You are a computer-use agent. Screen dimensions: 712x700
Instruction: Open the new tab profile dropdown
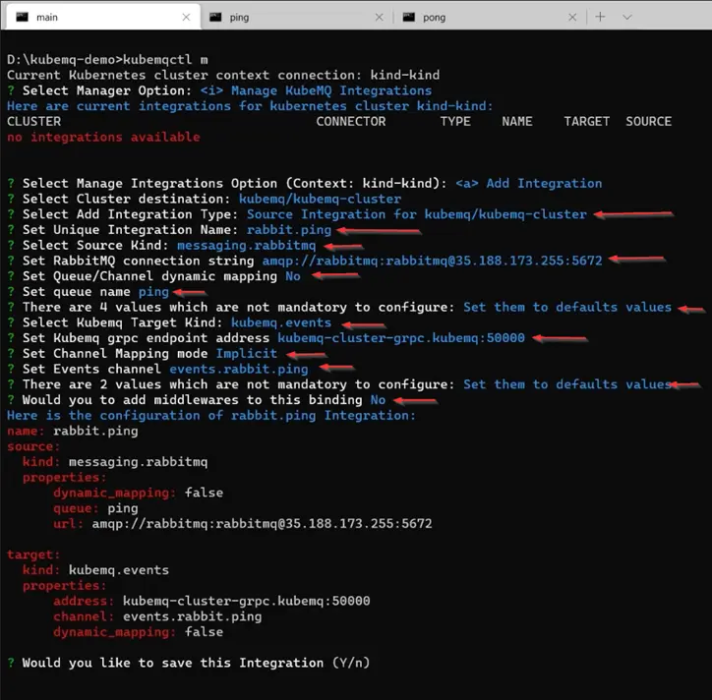pos(627,18)
